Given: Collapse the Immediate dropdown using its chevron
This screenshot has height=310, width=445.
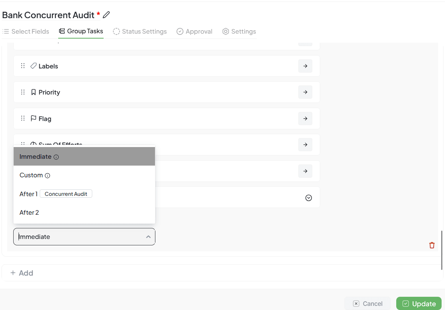Looking at the screenshot, I should point(148,237).
